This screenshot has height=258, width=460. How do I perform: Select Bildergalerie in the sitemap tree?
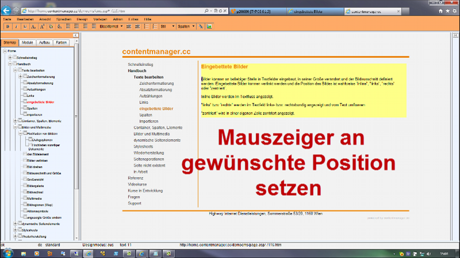pos(35,186)
